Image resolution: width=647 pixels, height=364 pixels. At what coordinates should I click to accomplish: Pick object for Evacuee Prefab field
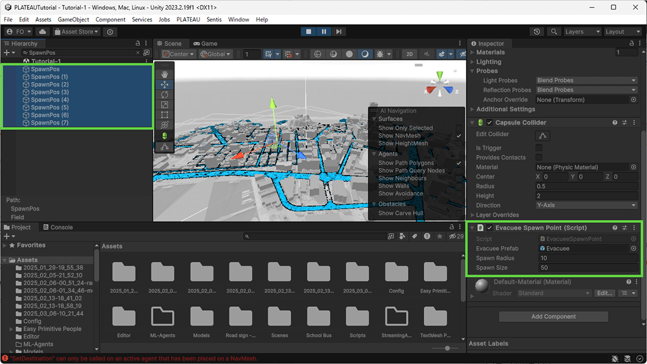pos(634,248)
